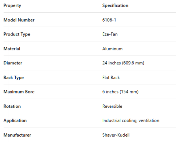
Task: Select the Diameter row label
Action: [x=13, y=63]
